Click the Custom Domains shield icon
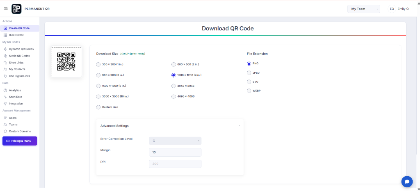The height and width of the screenshot is (191, 420). coord(5,131)
